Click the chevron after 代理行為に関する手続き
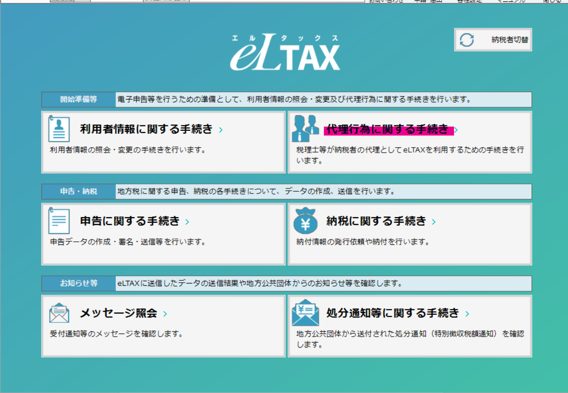 pyautogui.click(x=456, y=130)
